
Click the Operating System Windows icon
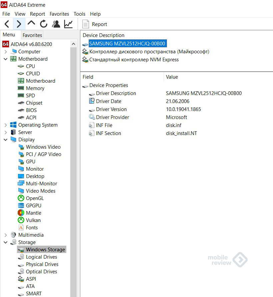click(x=13, y=125)
